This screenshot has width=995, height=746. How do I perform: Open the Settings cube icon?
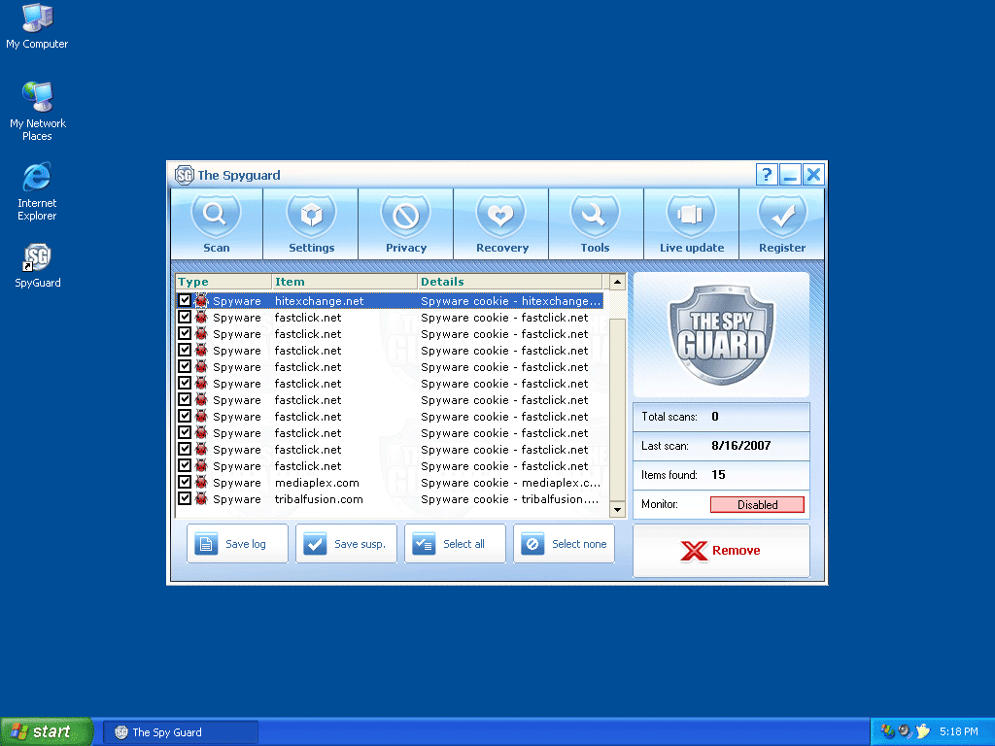tap(311, 216)
